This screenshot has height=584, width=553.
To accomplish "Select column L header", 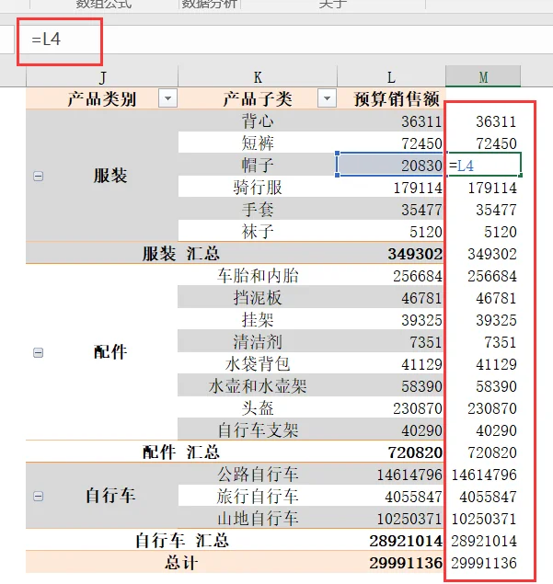I will point(391,77).
